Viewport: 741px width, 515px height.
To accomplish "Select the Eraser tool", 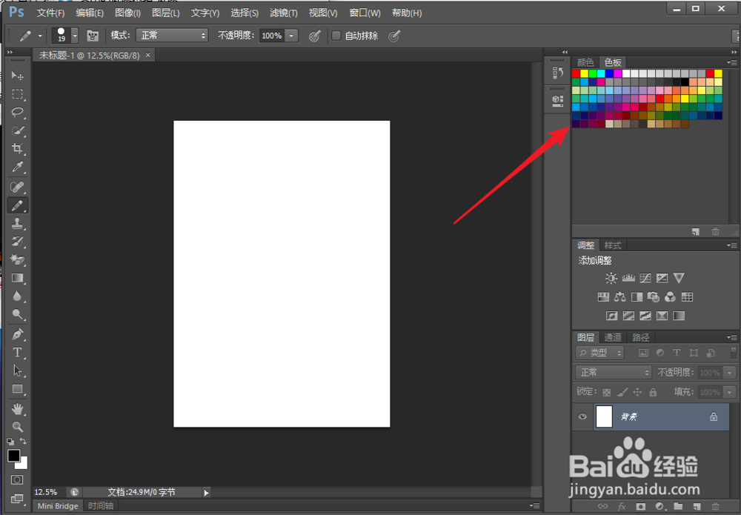I will pyautogui.click(x=18, y=259).
